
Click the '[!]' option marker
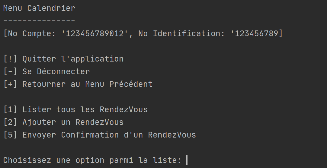pos(10,59)
